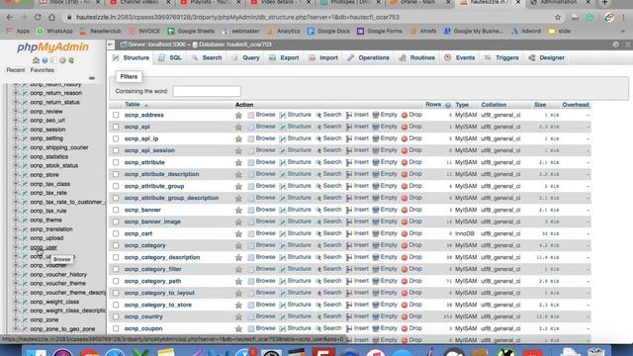Click Rows help icon in header
Image resolution: width=633 pixels, height=356 pixels.
[448, 105]
